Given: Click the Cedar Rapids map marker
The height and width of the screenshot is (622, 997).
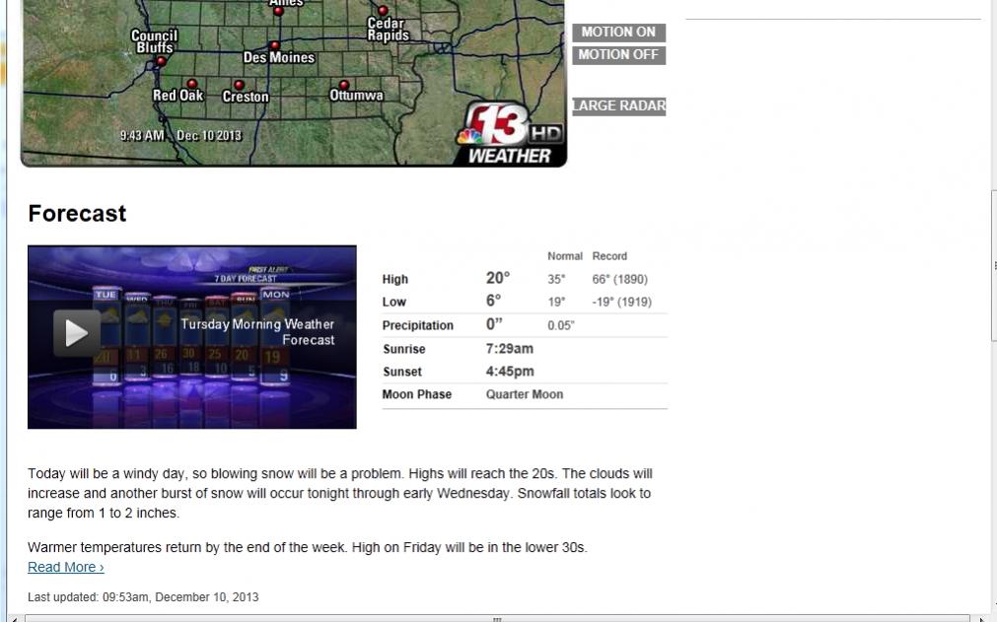Looking at the screenshot, I should click(384, 11).
